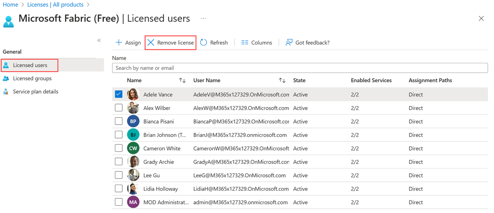
Task: Open the Columns chooser
Action: coord(256,43)
